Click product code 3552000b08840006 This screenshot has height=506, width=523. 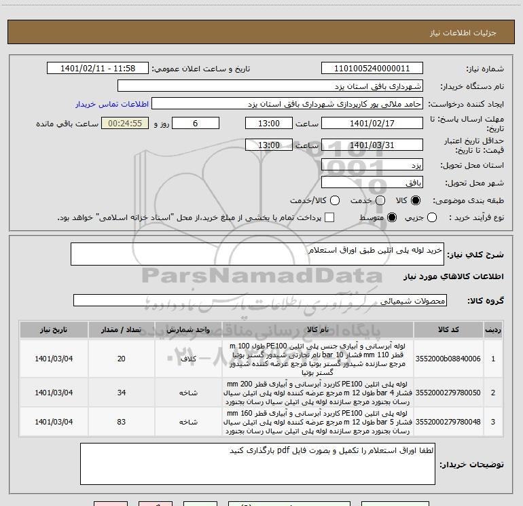(448, 359)
